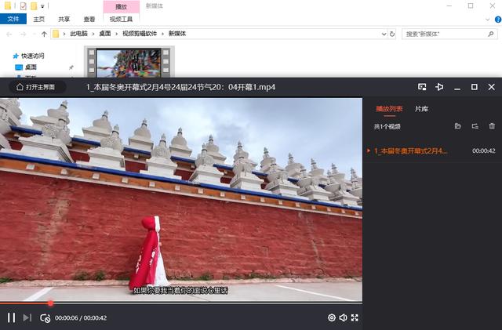Open the playback settings gear

(332, 317)
